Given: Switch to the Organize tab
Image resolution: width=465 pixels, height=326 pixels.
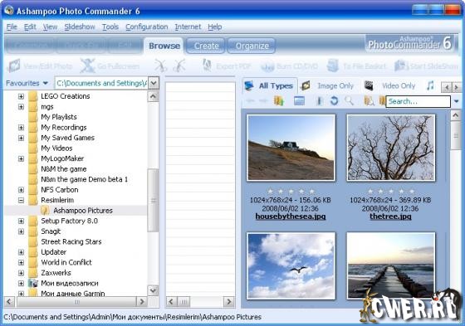Looking at the screenshot, I should pyautogui.click(x=252, y=46).
